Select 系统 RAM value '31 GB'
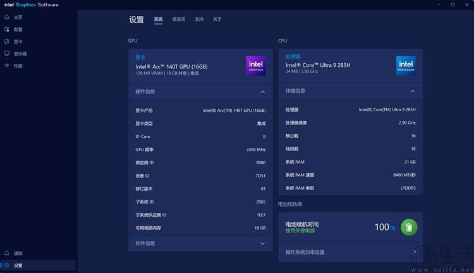The image size is (474, 273). 410,162
